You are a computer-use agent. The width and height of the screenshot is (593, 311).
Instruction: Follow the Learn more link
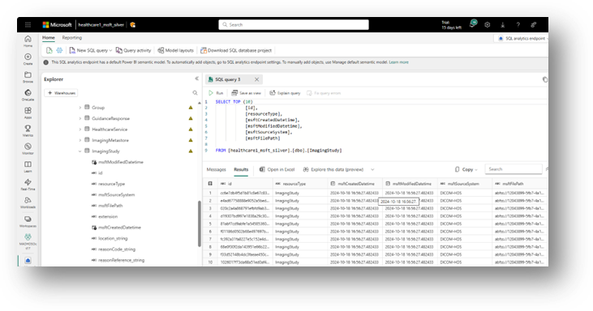click(398, 62)
